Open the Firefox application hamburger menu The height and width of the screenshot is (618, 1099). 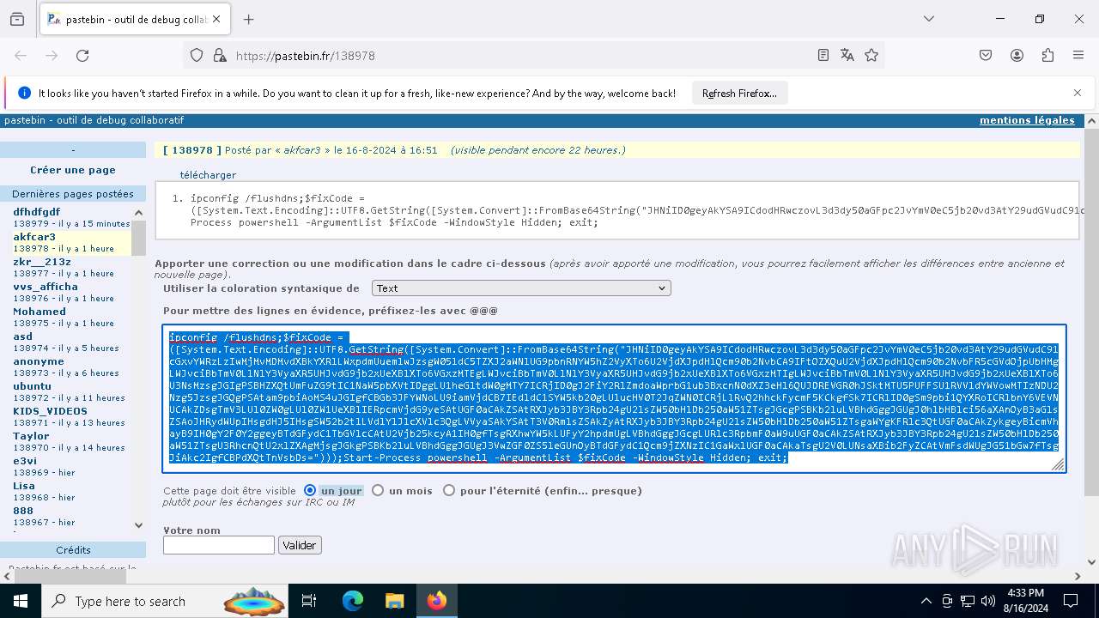[1078, 55]
